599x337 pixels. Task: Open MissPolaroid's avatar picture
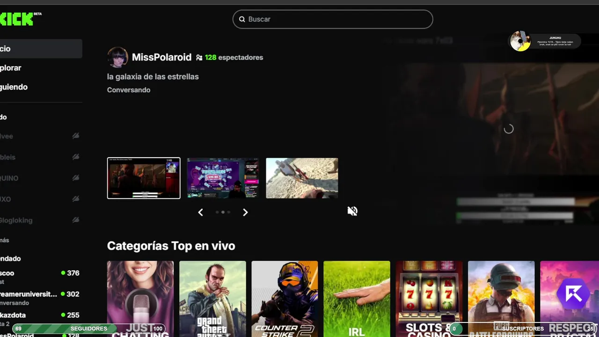[x=117, y=57]
